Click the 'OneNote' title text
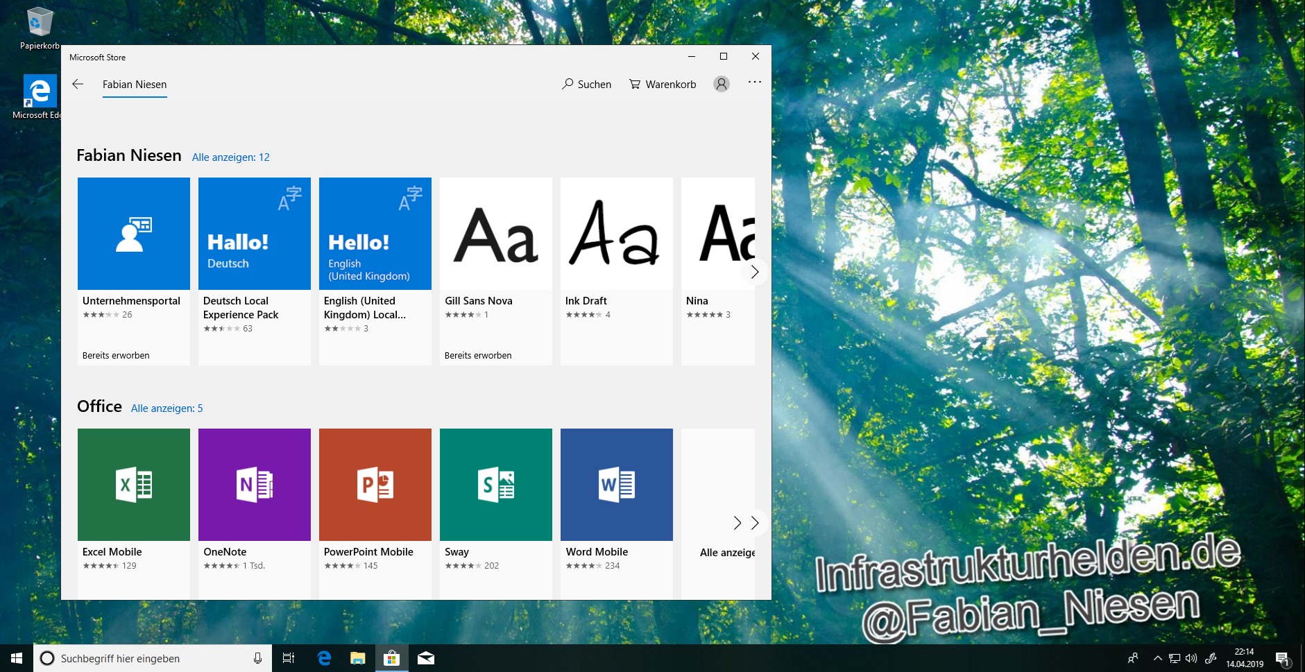The height and width of the screenshot is (672, 1305). [225, 552]
